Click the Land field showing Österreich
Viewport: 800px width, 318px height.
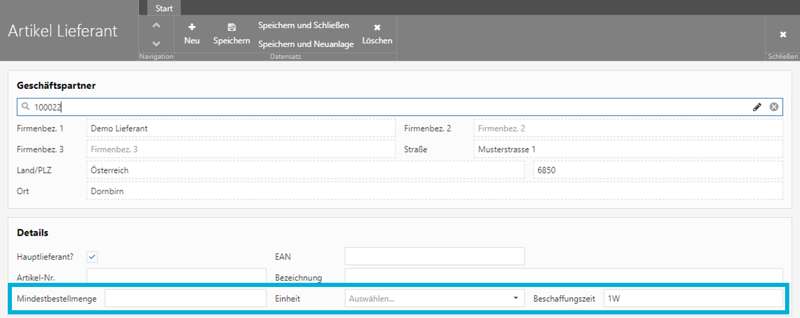point(305,170)
